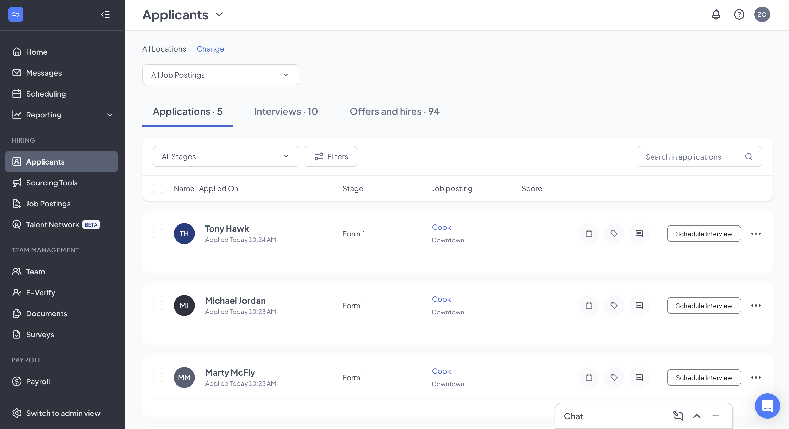Switch to the Interviews tab
Image resolution: width=789 pixels, height=429 pixels.
pos(285,111)
